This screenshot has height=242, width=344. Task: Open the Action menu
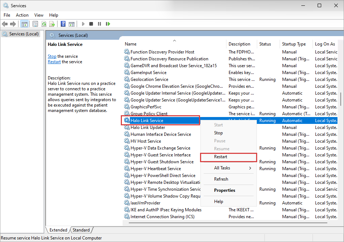tap(22, 15)
